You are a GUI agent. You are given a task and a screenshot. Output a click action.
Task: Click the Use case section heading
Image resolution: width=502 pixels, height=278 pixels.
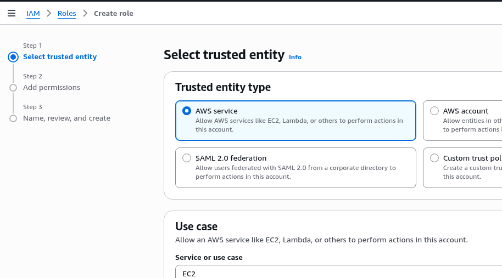pyautogui.click(x=196, y=226)
